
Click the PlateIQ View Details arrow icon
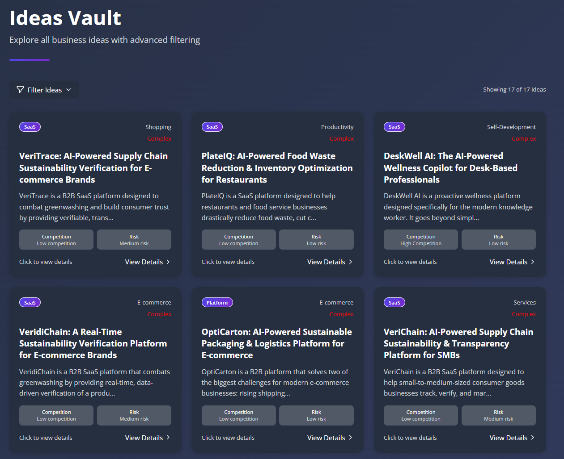click(351, 262)
